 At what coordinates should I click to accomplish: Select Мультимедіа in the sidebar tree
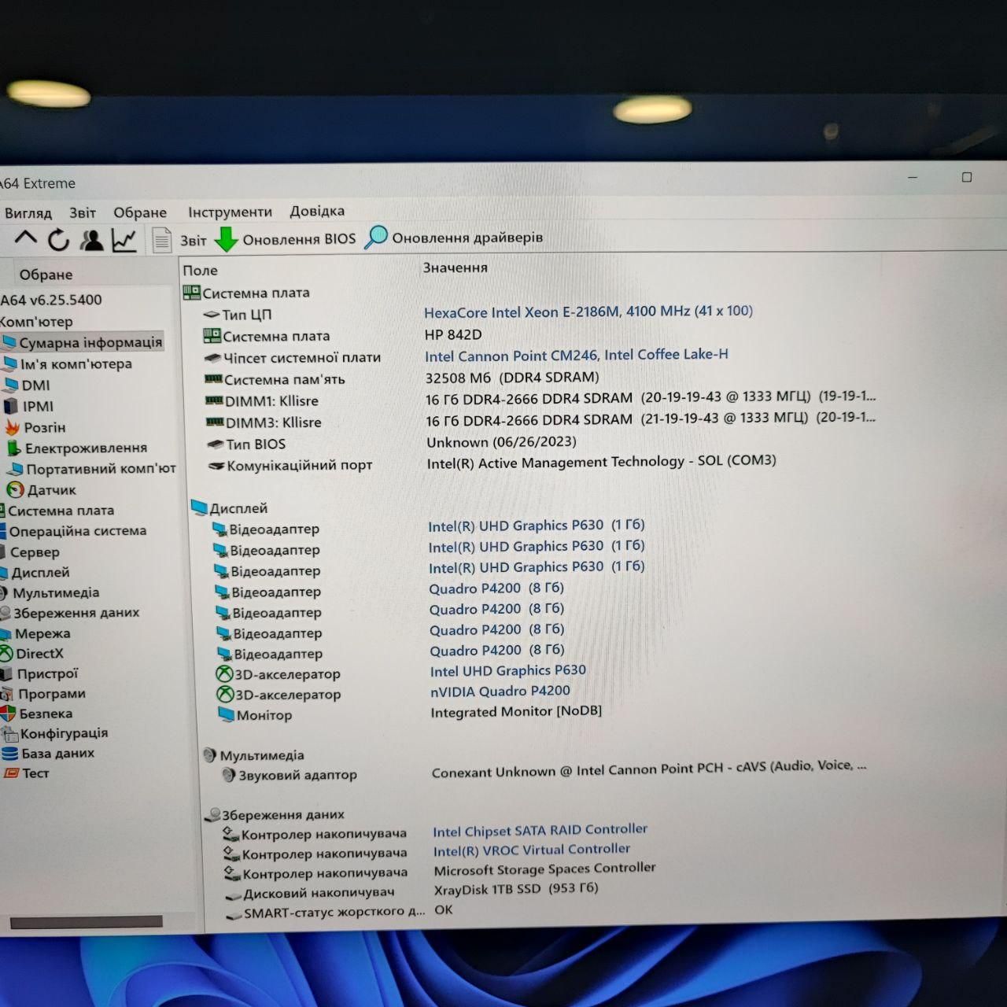(x=56, y=593)
